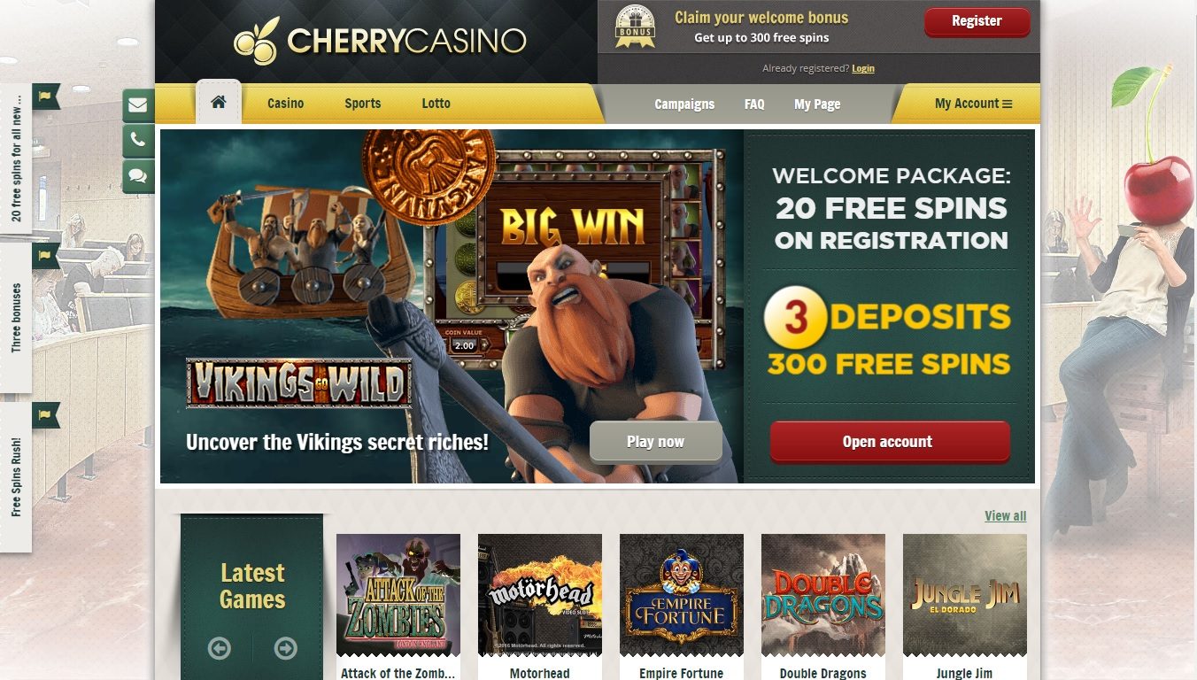The height and width of the screenshot is (680, 1197).
Task: Show next latest games with right arrow
Action: [285, 648]
